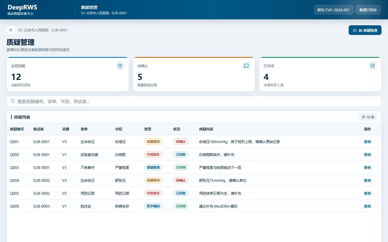Screen dimensions: 388x242
Task: Click the DeepRWS logo text
Action: pyautogui.click(x=22, y=7)
